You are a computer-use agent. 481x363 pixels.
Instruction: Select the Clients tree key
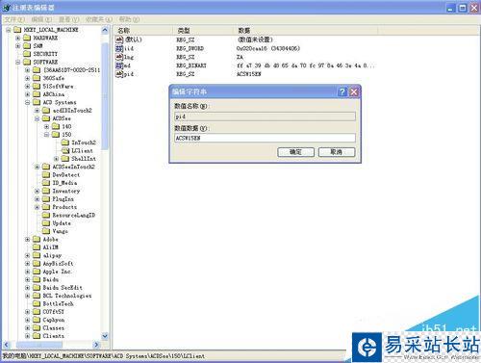pos(54,336)
